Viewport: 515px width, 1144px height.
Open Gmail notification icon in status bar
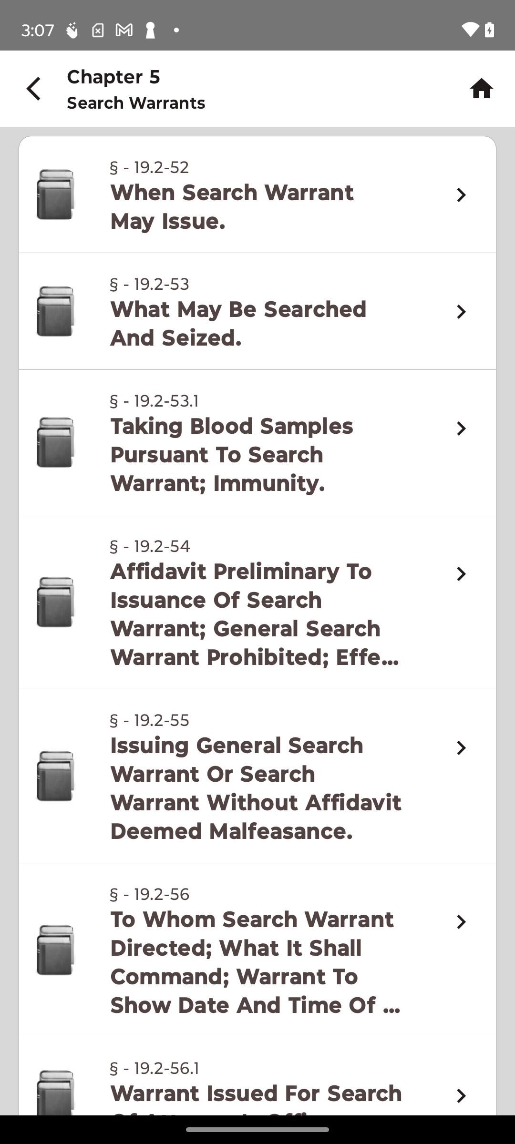(x=124, y=31)
